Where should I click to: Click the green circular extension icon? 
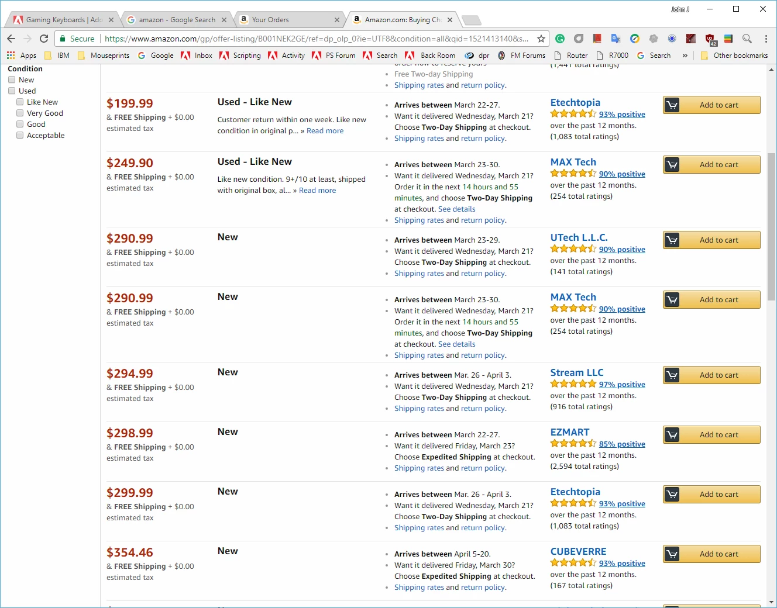560,39
